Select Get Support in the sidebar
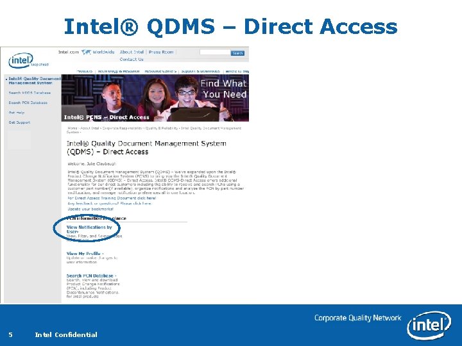 (19, 122)
